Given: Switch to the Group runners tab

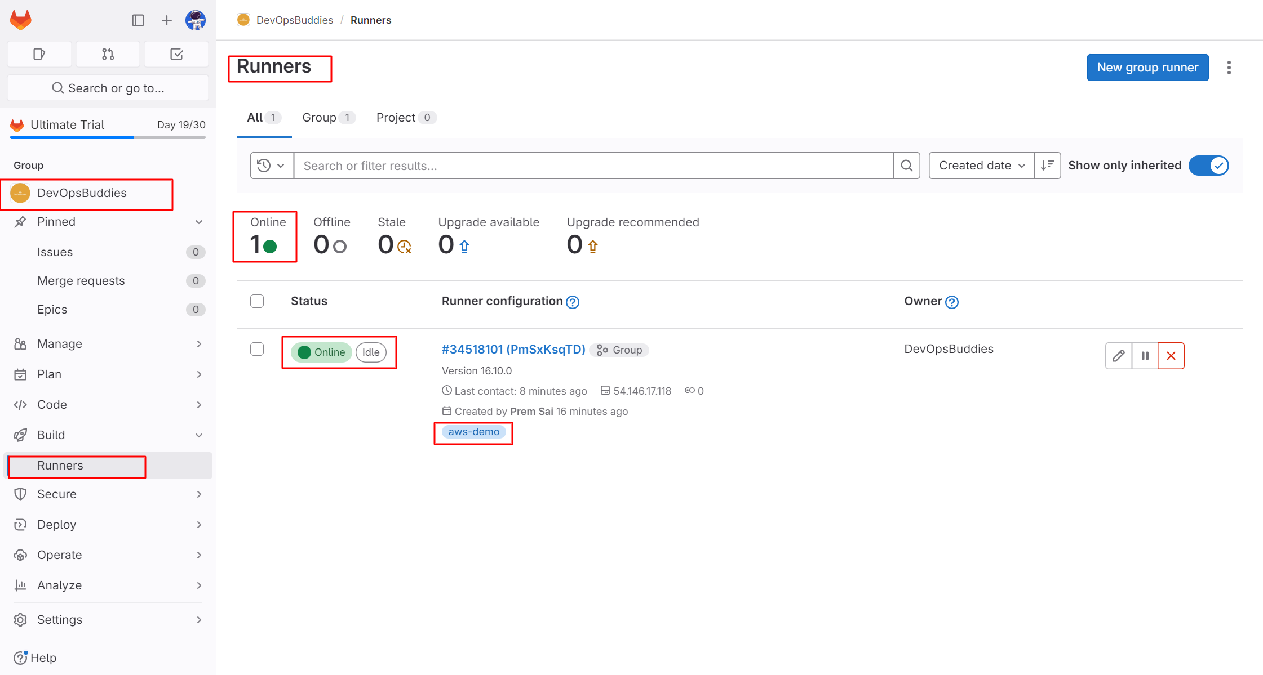Looking at the screenshot, I should click(x=329, y=118).
